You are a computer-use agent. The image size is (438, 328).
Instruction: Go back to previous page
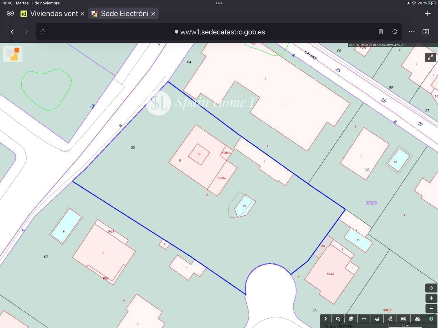(12, 32)
